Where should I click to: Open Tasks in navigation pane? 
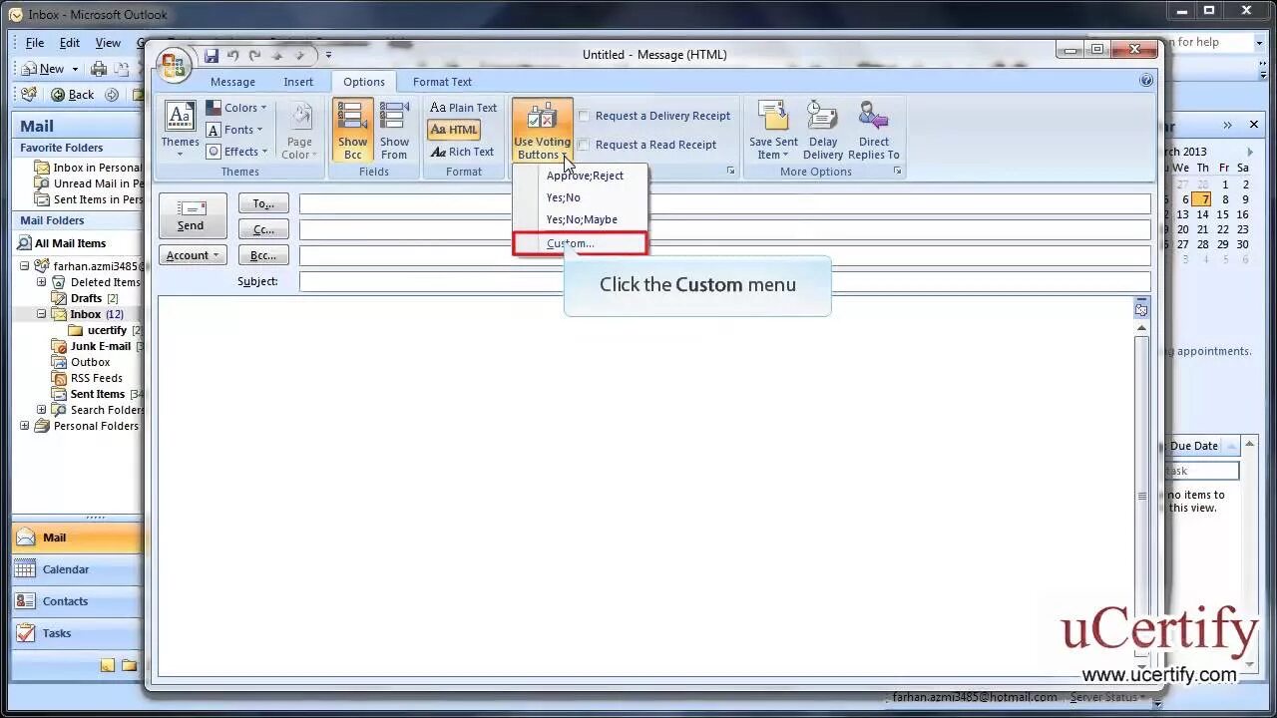click(77, 633)
